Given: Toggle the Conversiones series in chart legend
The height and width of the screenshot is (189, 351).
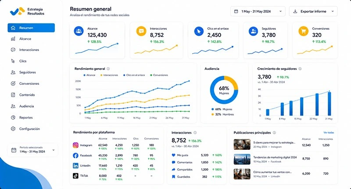Looking at the screenshot, I should (159, 75).
